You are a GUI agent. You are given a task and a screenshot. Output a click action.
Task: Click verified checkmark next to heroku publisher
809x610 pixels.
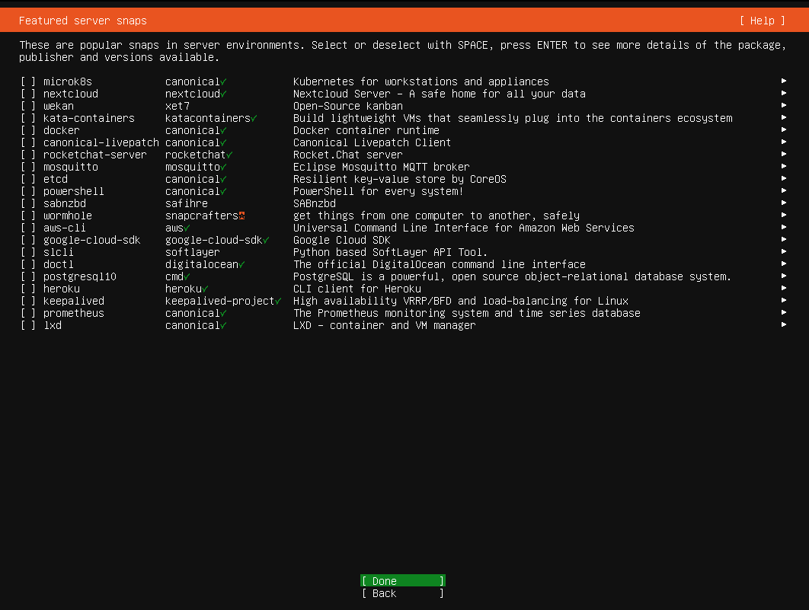pyautogui.click(x=205, y=289)
